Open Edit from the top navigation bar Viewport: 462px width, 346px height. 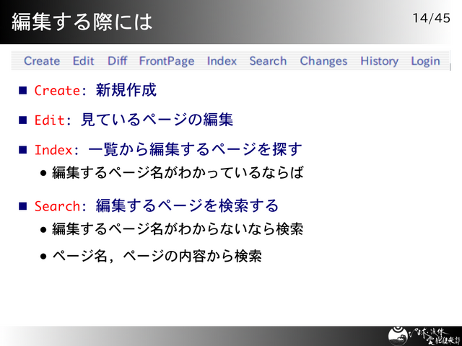(83, 61)
